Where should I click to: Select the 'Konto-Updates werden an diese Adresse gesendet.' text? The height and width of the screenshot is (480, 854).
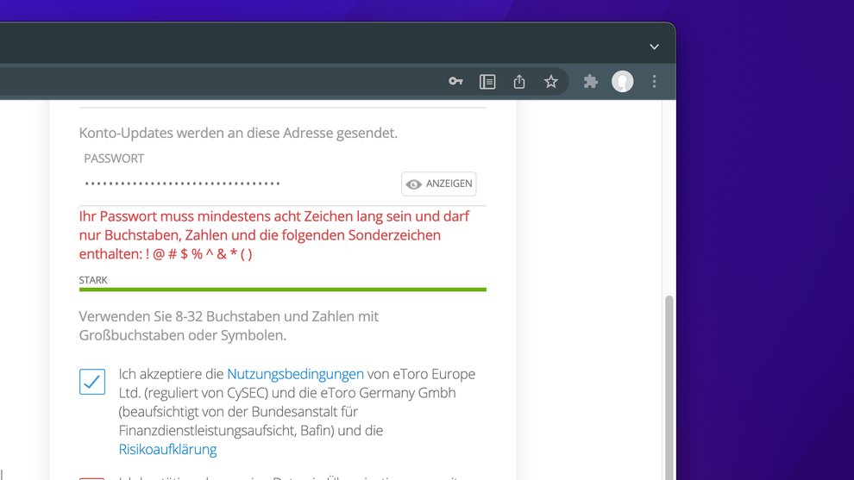click(238, 133)
